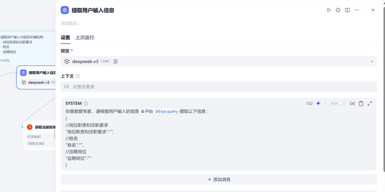Expand the SYSTEM prompt editor

point(370,104)
